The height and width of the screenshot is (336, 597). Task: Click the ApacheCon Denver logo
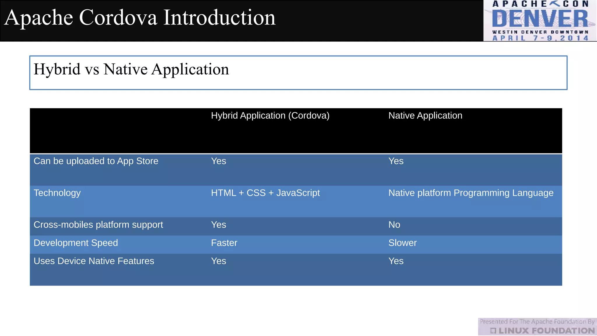[x=540, y=21]
